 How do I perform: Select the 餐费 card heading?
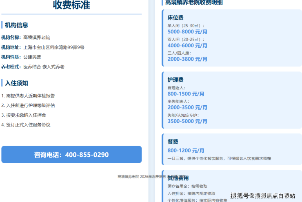pyautogui.click(x=173, y=142)
